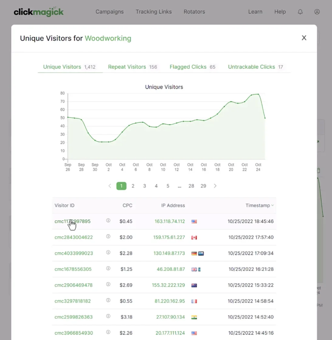Open visitor ID cmc2906469478 link
The image size is (332, 340).
pos(74,285)
